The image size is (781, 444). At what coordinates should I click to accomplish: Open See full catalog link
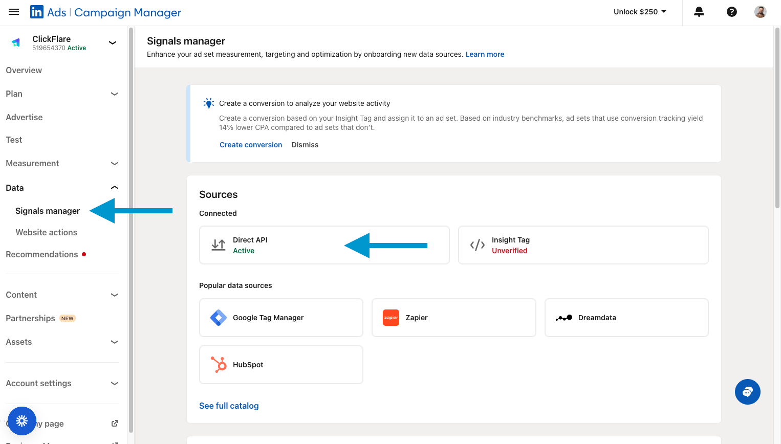point(229,406)
